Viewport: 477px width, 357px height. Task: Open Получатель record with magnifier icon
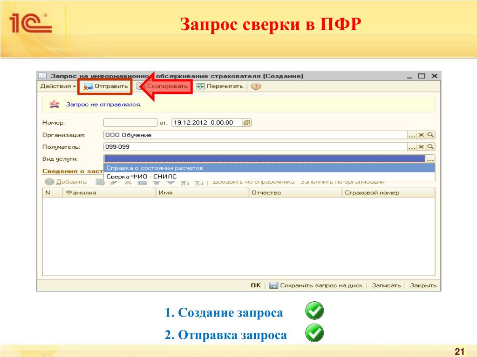[x=430, y=147]
